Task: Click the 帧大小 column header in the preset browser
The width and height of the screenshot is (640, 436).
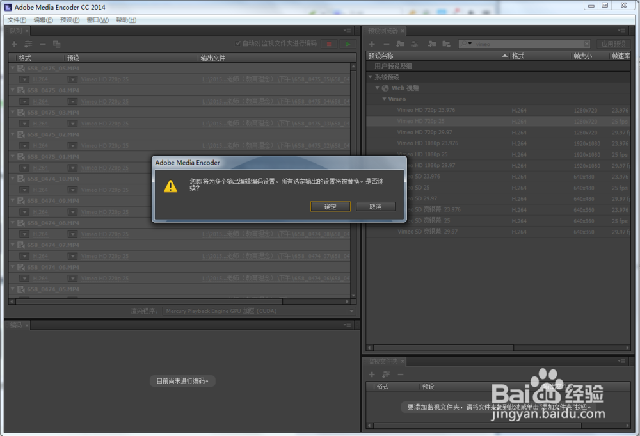Action: pos(582,56)
